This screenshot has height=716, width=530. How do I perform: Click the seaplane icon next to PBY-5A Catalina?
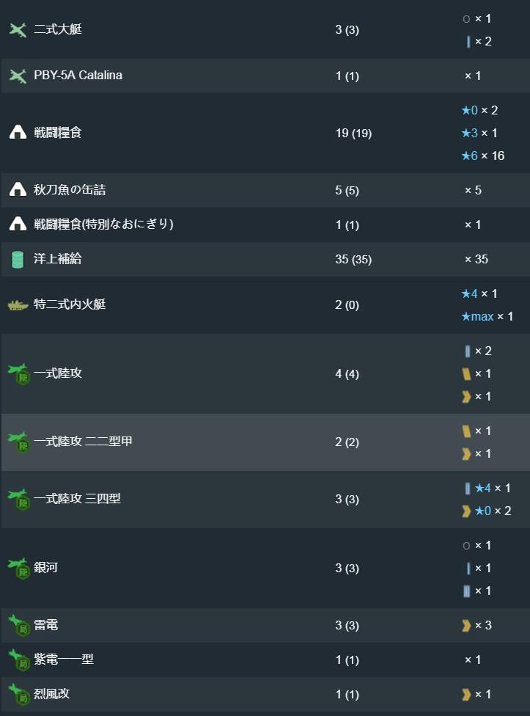coord(18,76)
